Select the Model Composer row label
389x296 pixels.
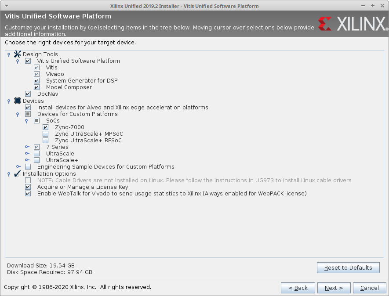pyautogui.click(x=69, y=87)
